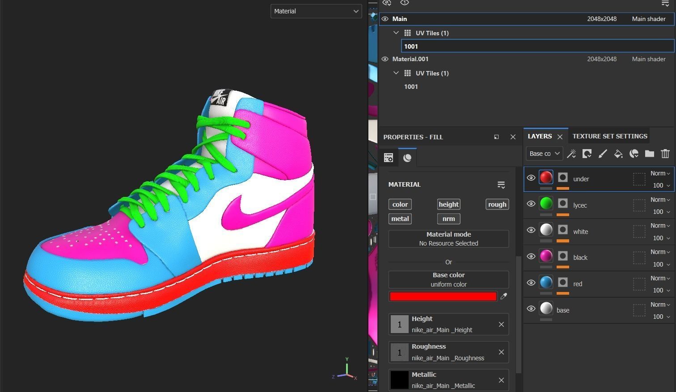The height and width of the screenshot is (392, 676).
Task: Hide the base layer
Action: pyautogui.click(x=531, y=309)
